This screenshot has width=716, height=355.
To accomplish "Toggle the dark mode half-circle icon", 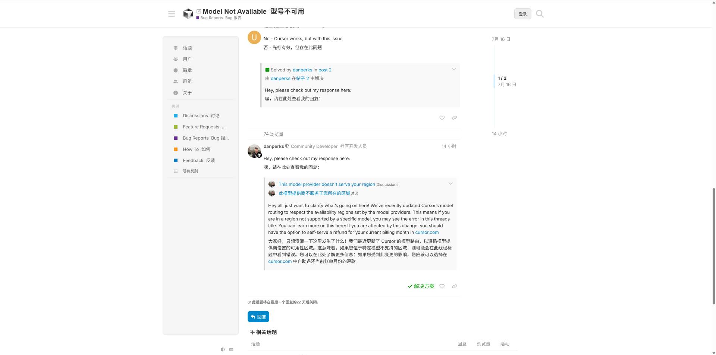I will 223,349.
